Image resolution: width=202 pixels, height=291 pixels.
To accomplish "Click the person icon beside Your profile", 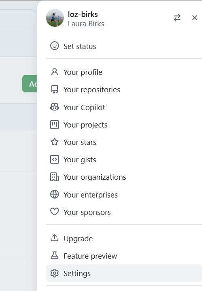I will click(x=55, y=72).
